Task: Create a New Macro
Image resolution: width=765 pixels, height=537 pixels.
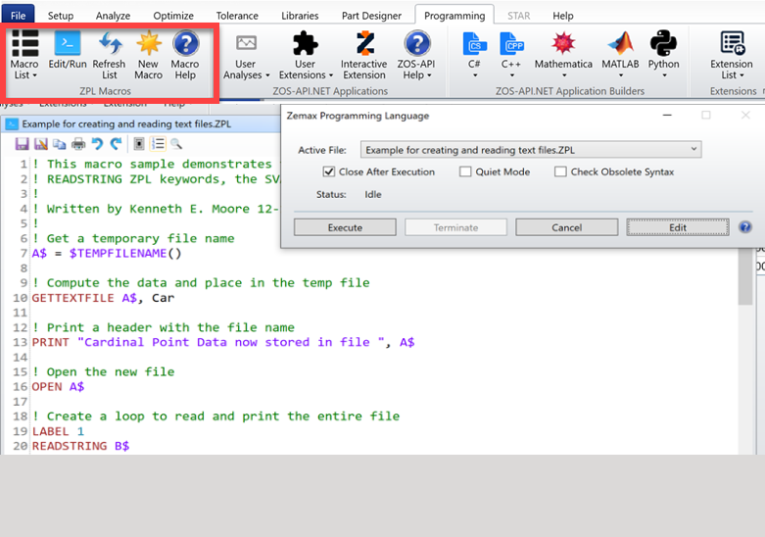Action: (x=148, y=55)
